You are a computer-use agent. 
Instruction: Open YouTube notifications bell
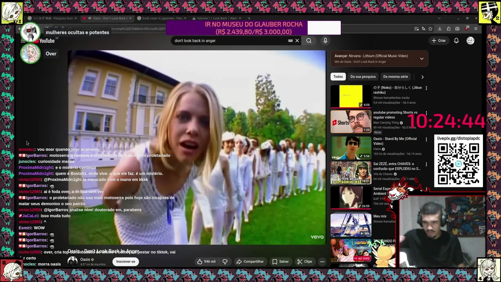(456, 41)
